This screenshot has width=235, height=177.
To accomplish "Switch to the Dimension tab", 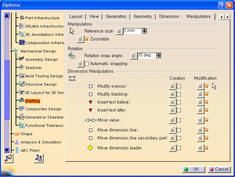I will click(169, 17).
